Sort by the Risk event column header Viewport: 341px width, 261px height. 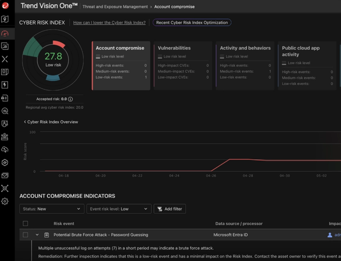point(64,224)
